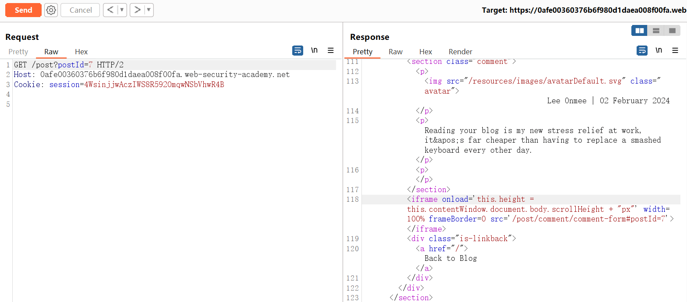
Task: Open the Response panel hamburger options menu
Action: click(x=675, y=51)
